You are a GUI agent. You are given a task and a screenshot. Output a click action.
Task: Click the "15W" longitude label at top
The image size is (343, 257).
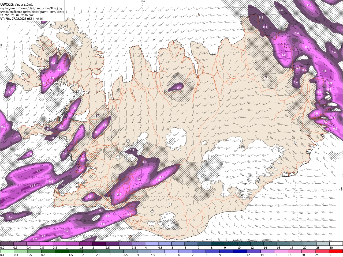click(x=284, y=1)
